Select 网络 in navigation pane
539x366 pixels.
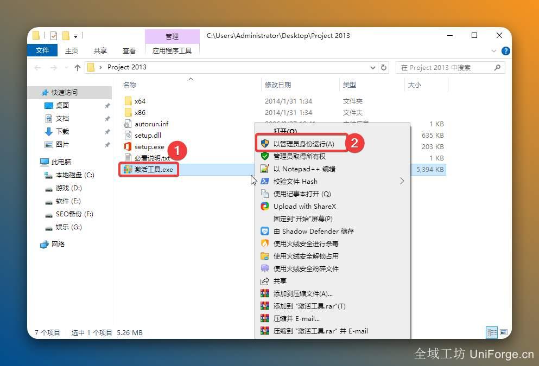pyautogui.click(x=58, y=244)
